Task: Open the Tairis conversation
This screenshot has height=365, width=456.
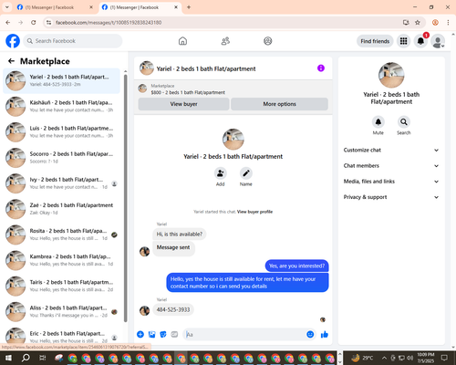Action: coord(61,286)
